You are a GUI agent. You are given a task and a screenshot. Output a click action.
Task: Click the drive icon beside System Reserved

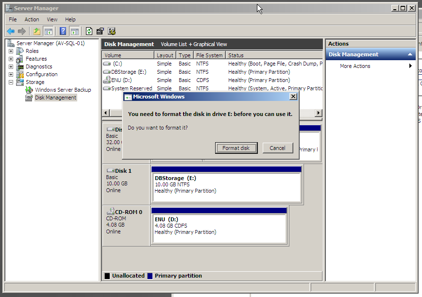pyautogui.click(x=107, y=88)
